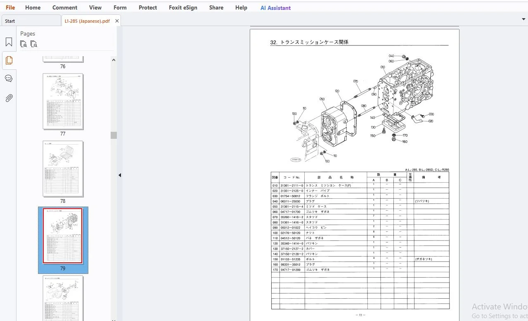The image size is (528, 321).
Task: Click part code 04717-01200
Action: pyautogui.click(x=290, y=270)
